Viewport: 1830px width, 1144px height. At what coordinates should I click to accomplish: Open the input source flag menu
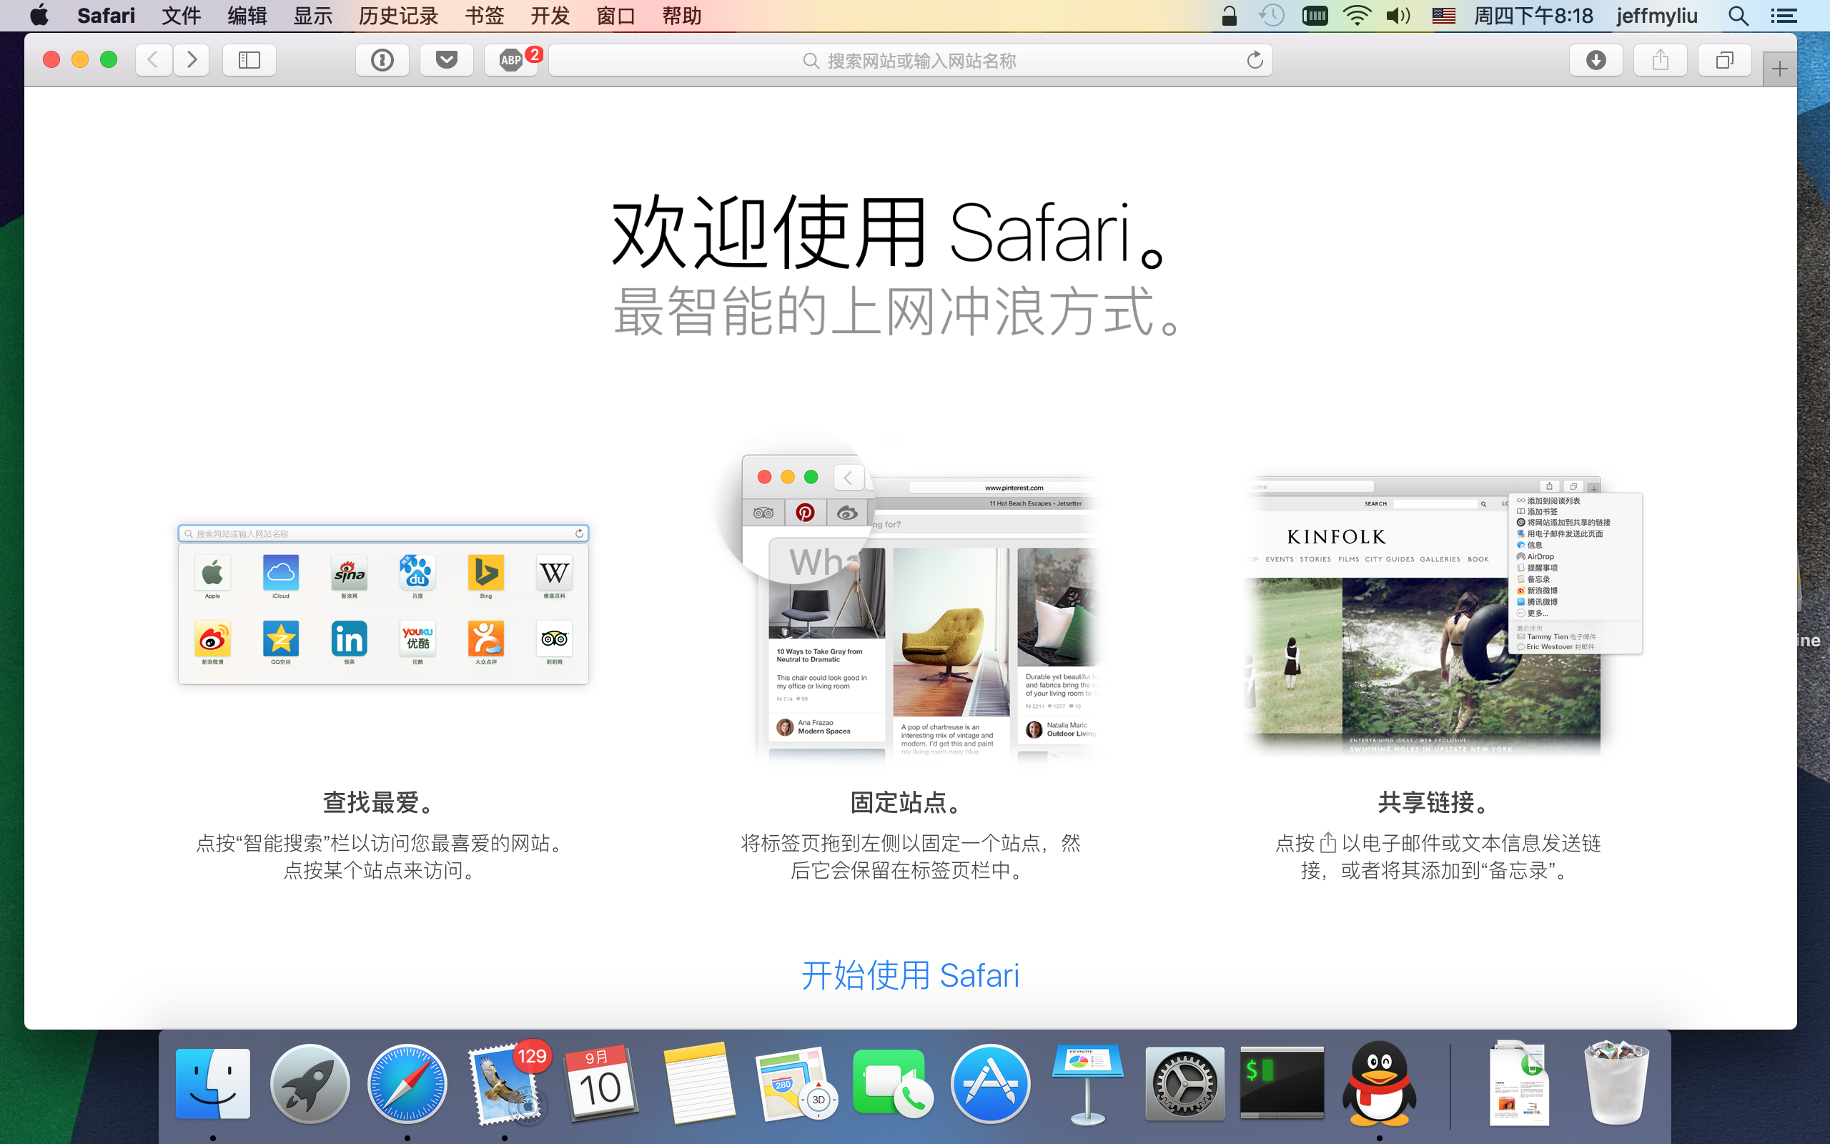[1443, 15]
